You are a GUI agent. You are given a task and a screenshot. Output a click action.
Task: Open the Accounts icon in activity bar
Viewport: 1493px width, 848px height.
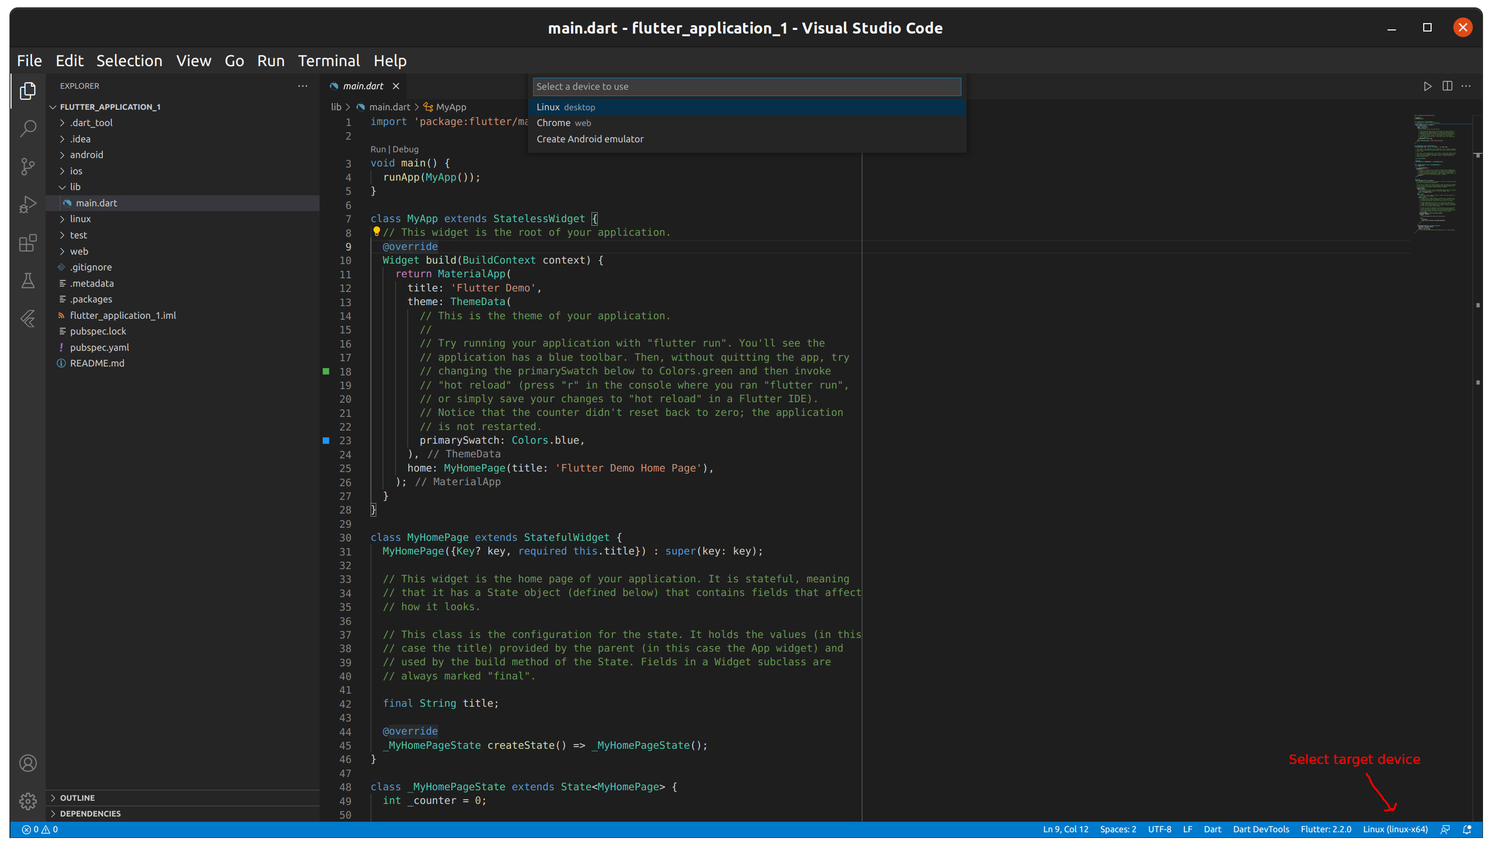click(x=27, y=763)
